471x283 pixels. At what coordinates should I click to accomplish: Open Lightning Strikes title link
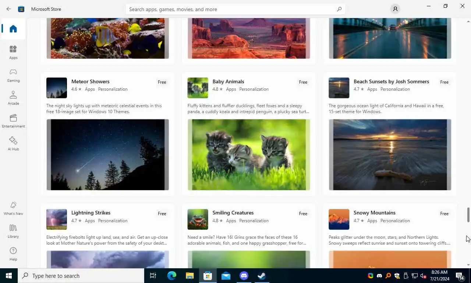click(91, 213)
